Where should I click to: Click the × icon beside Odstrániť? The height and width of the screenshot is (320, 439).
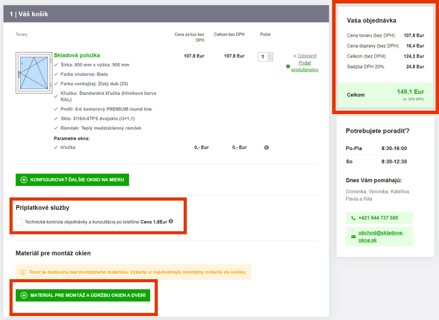pyautogui.click(x=295, y=56)
